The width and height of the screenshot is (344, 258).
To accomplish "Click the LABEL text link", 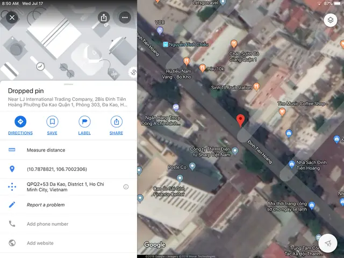I will click(84, 133).
